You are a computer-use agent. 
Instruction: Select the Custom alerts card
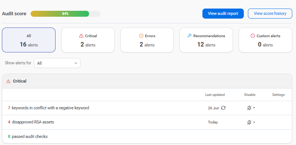265,40
